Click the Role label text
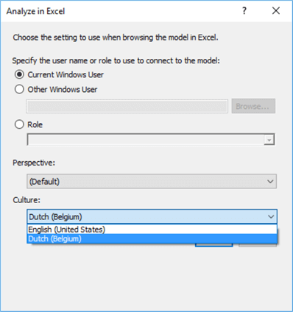 coord(35,124)
